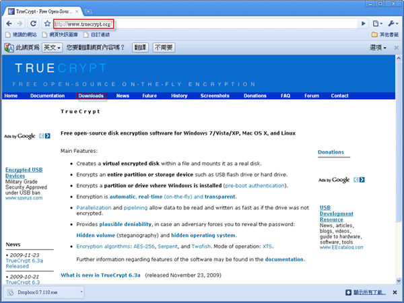The width and height of the screenshot is (404, 303).
Task: Click 顯示所有下載 show all downloads link
Action: coord(370,292)
